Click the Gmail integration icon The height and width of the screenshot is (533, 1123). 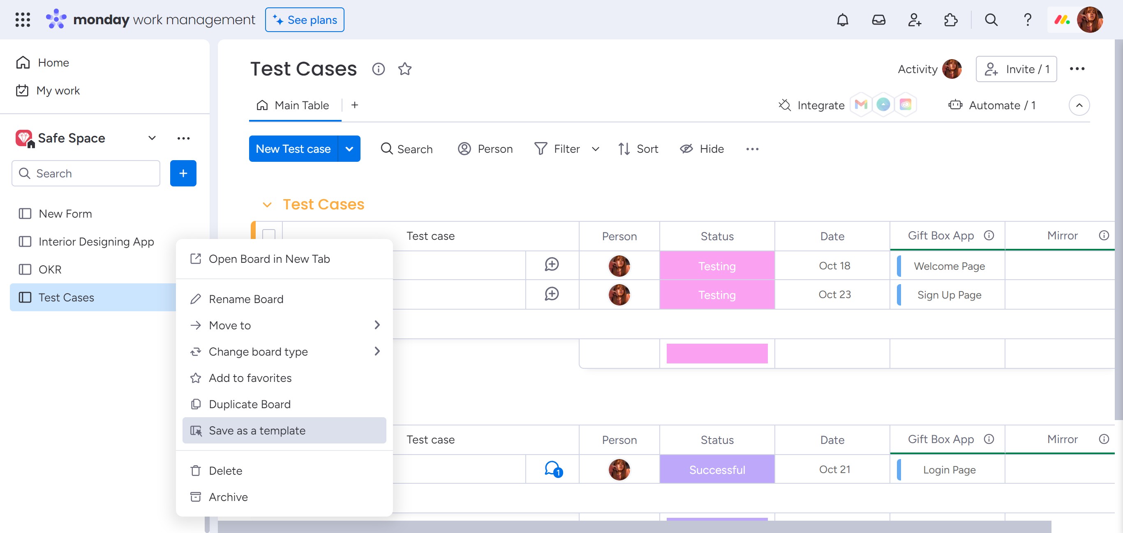(x=861, y=105)
